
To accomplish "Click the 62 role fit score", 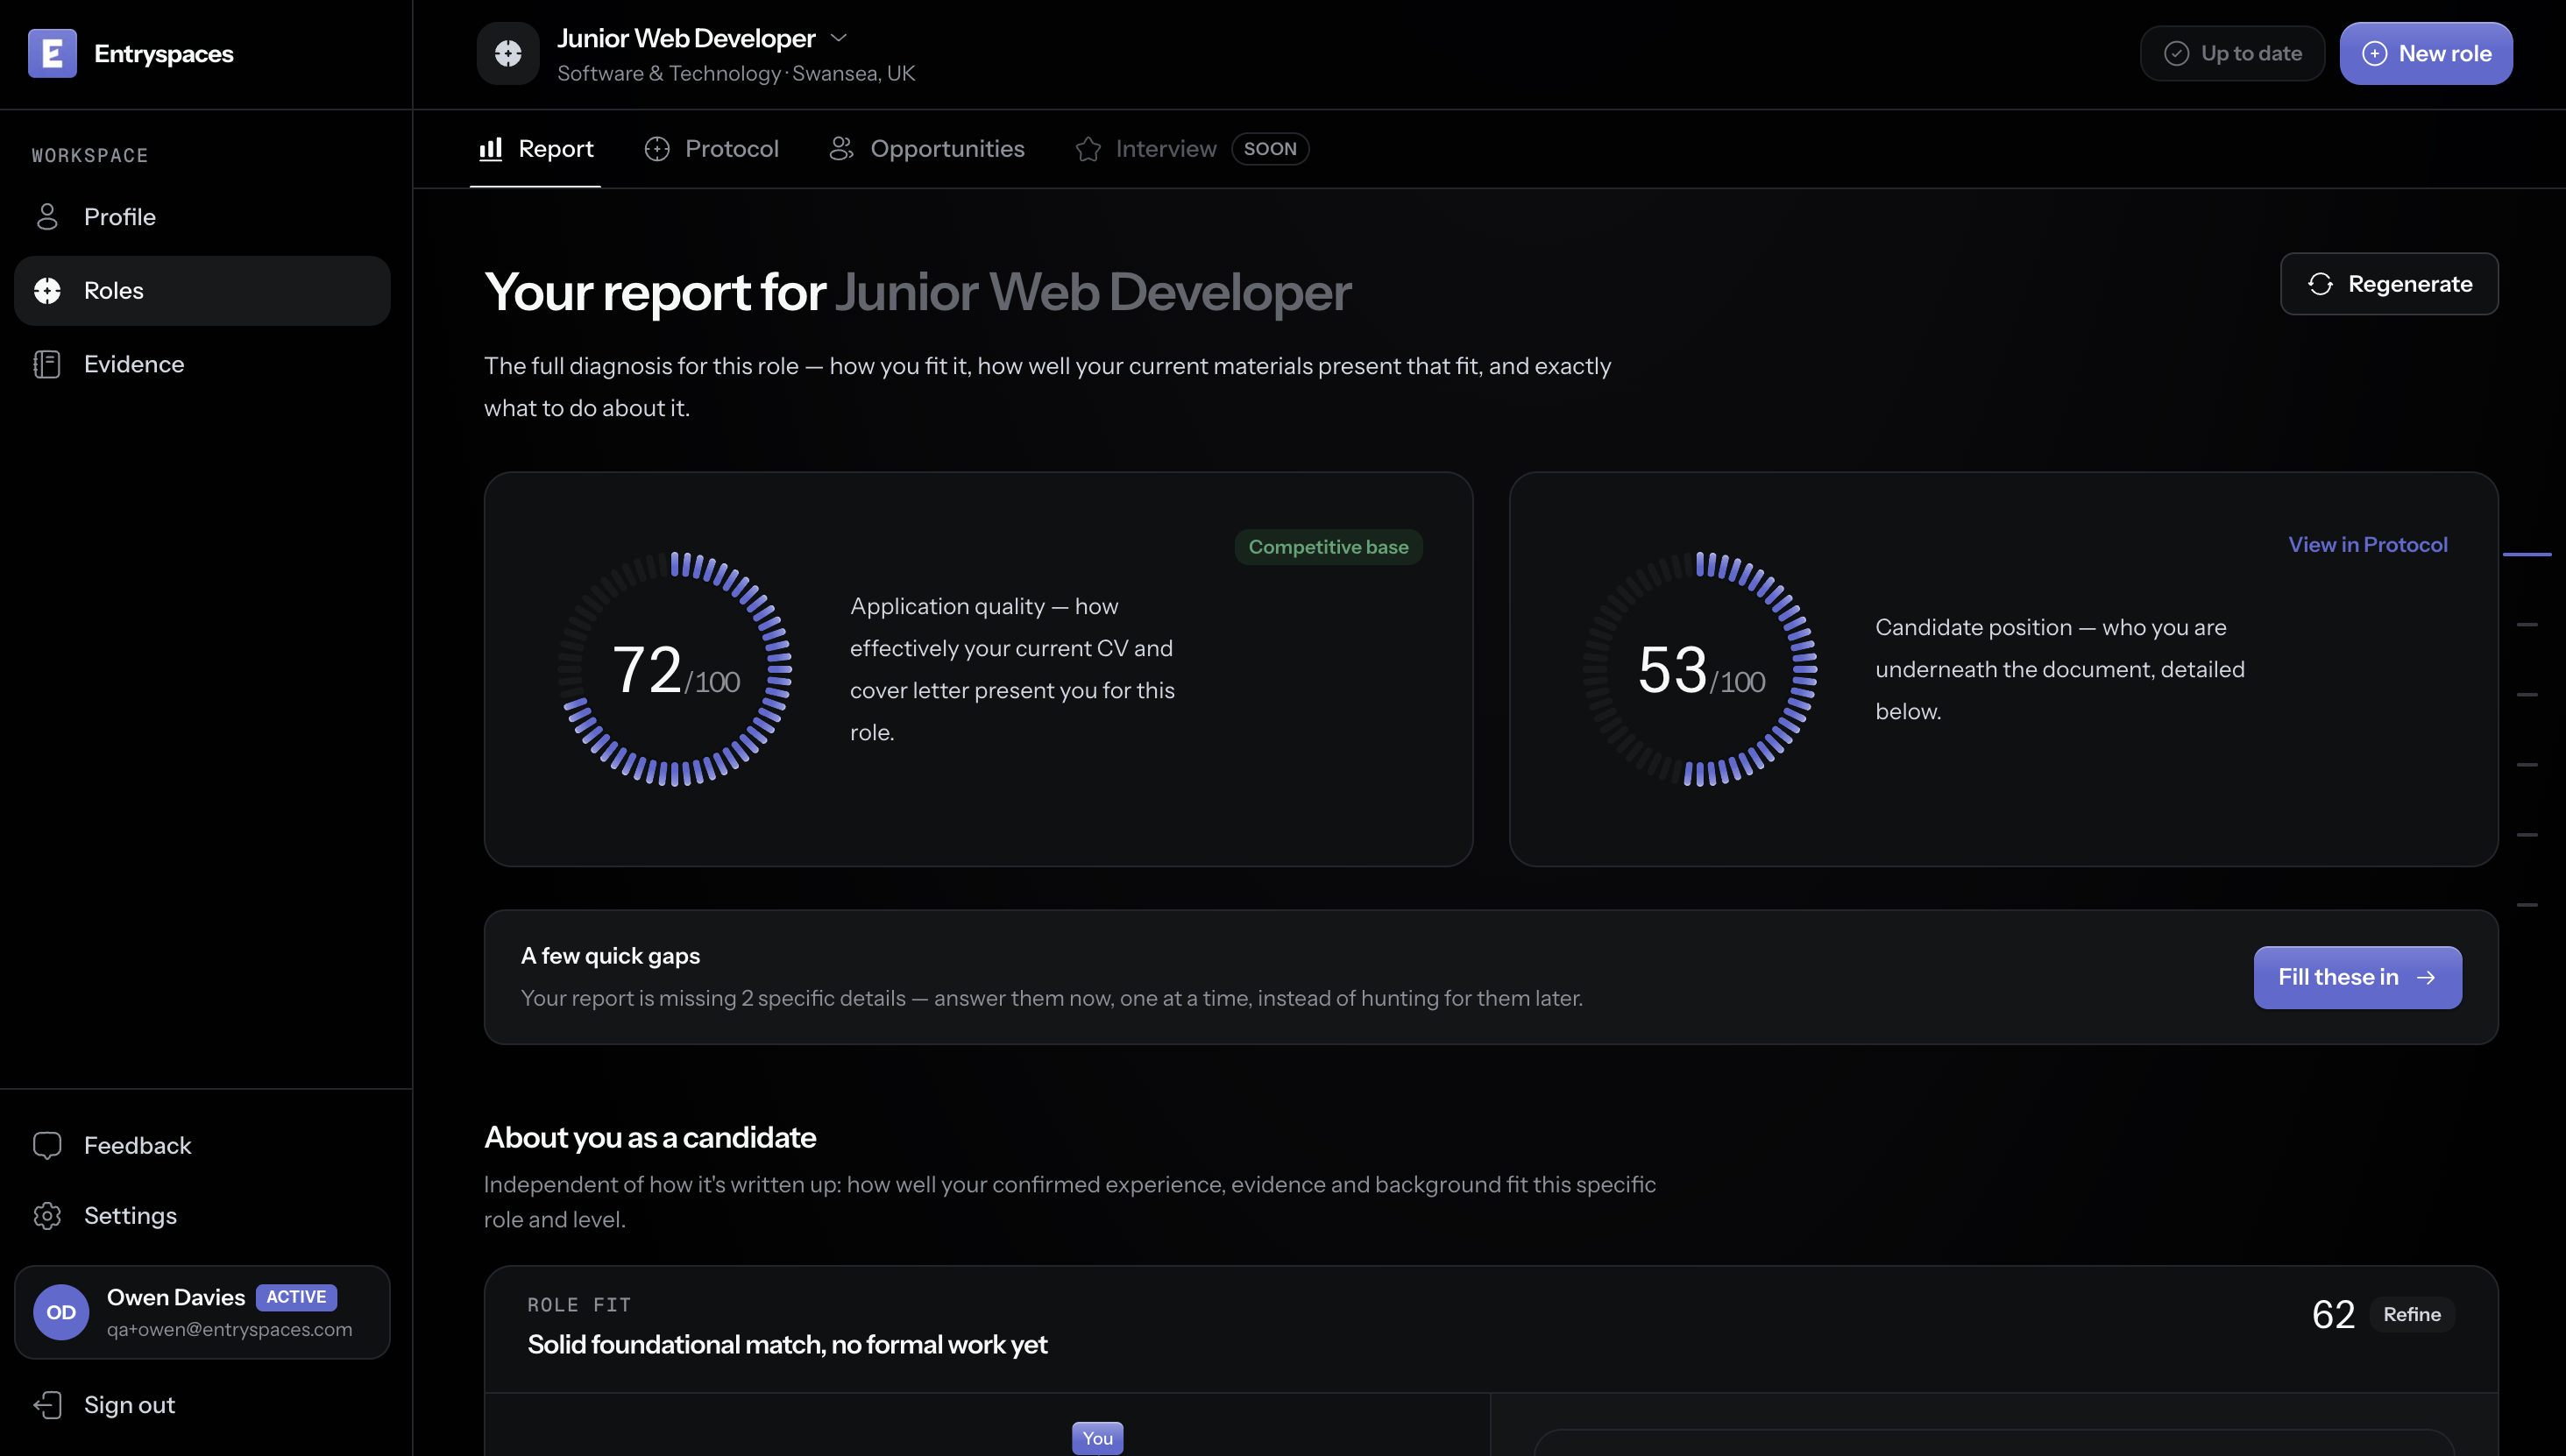I will (2334, 1315).
